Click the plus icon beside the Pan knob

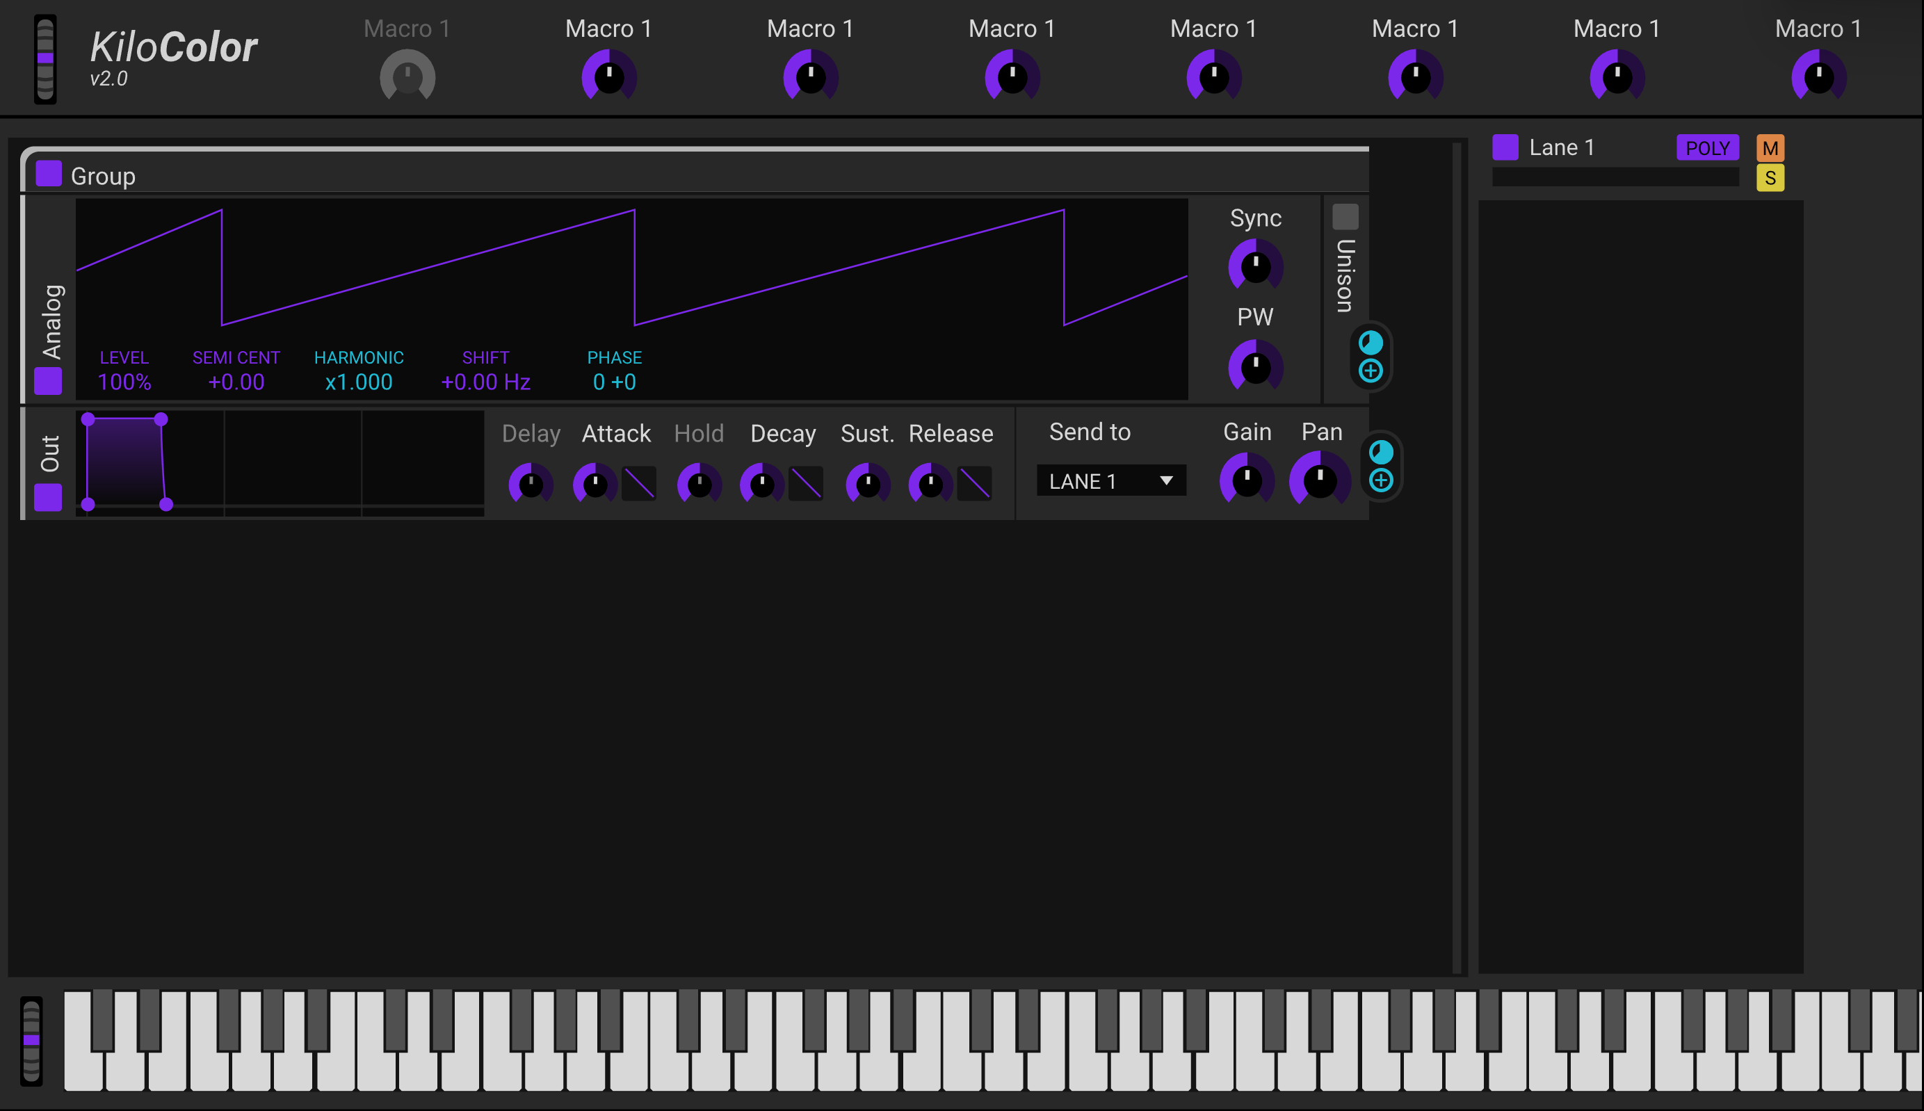coord(1381,480)
